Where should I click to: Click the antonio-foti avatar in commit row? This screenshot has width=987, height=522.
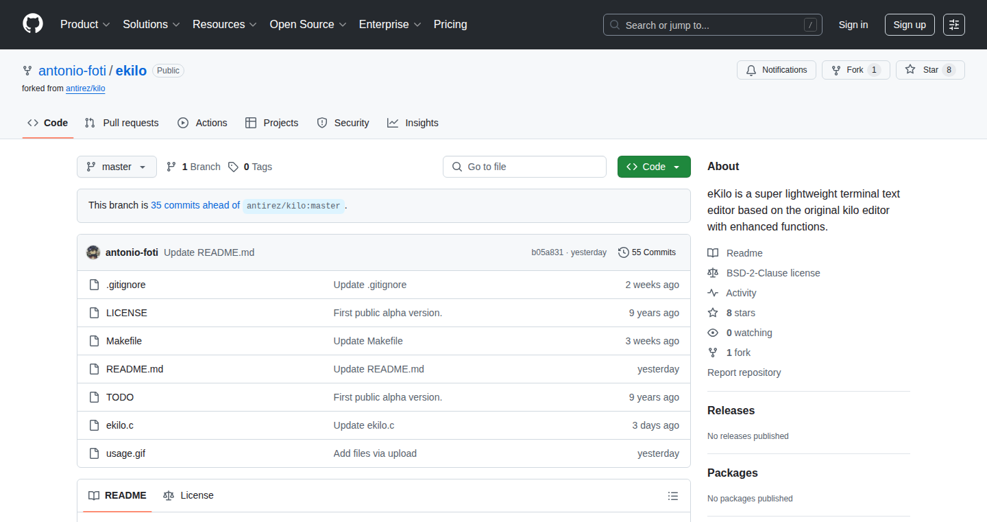[93, 252]
